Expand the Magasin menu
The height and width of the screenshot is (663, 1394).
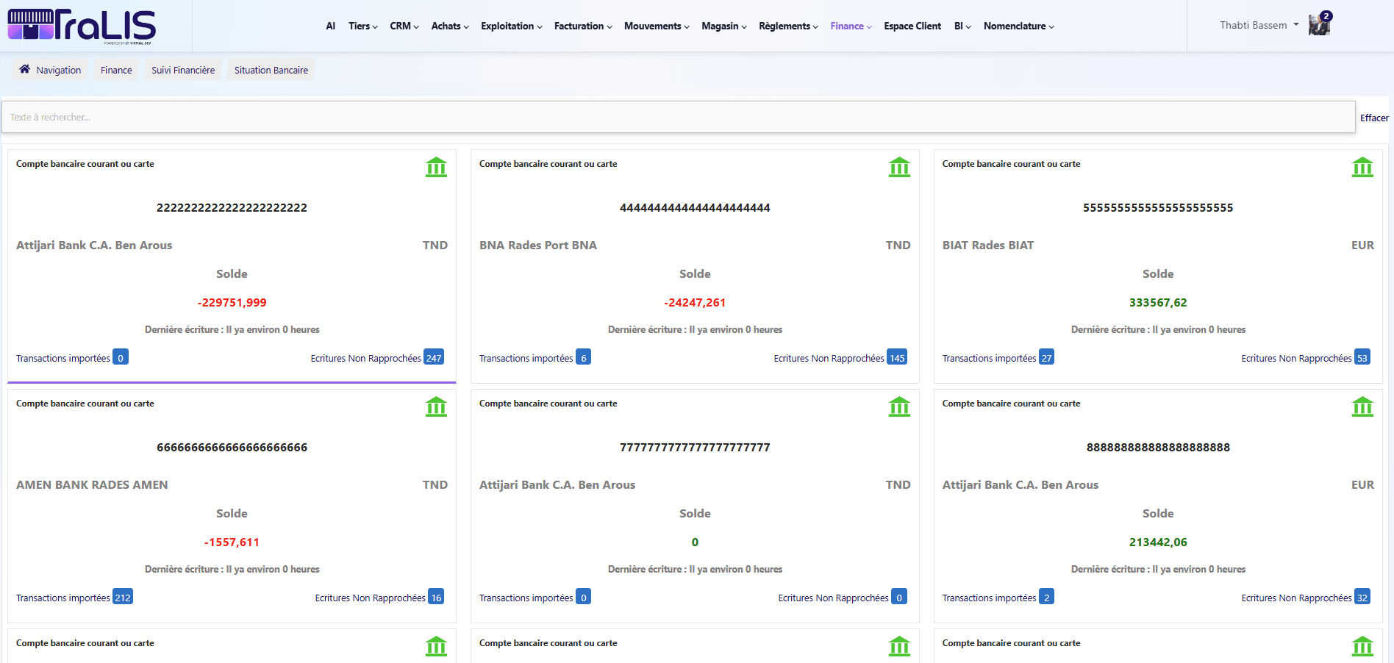(x=724, y=26)
